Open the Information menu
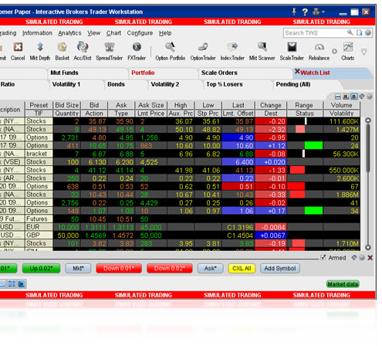The width and height of the screenshot is (382, 346). click(37, 33)
